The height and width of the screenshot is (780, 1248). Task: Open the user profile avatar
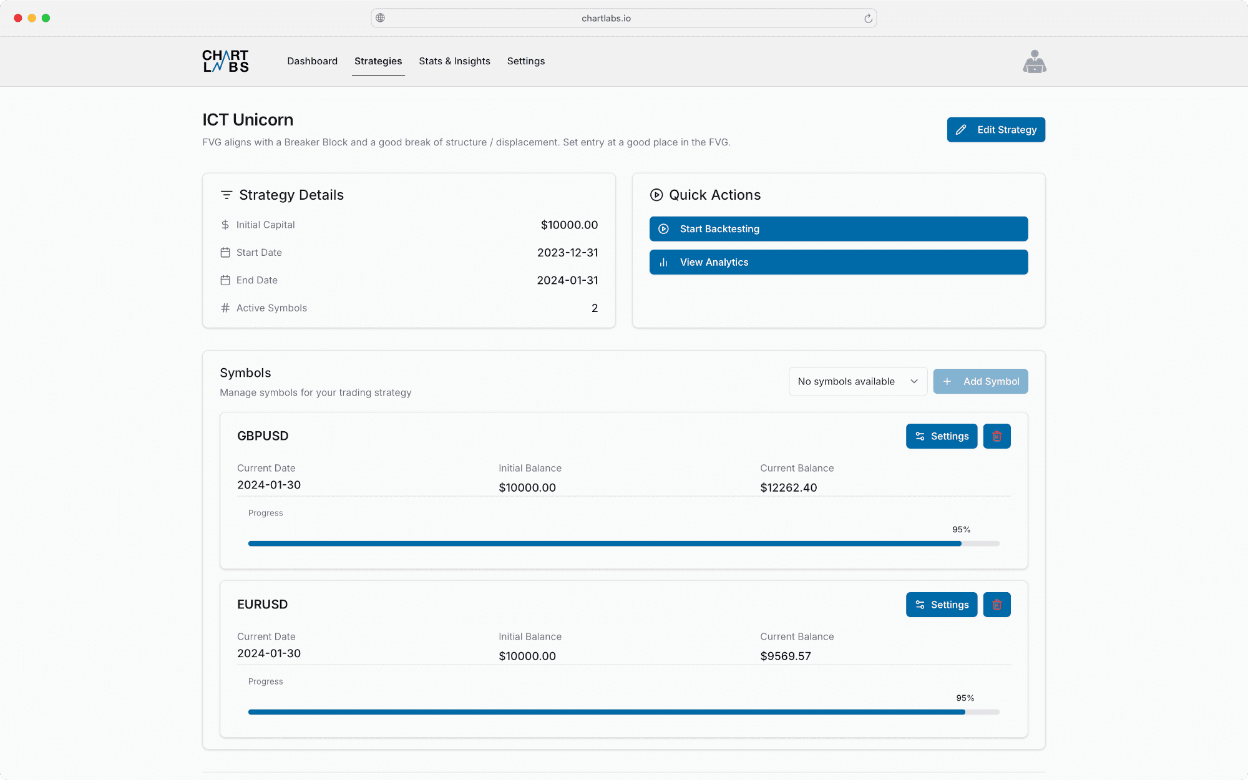[1034, 62]
